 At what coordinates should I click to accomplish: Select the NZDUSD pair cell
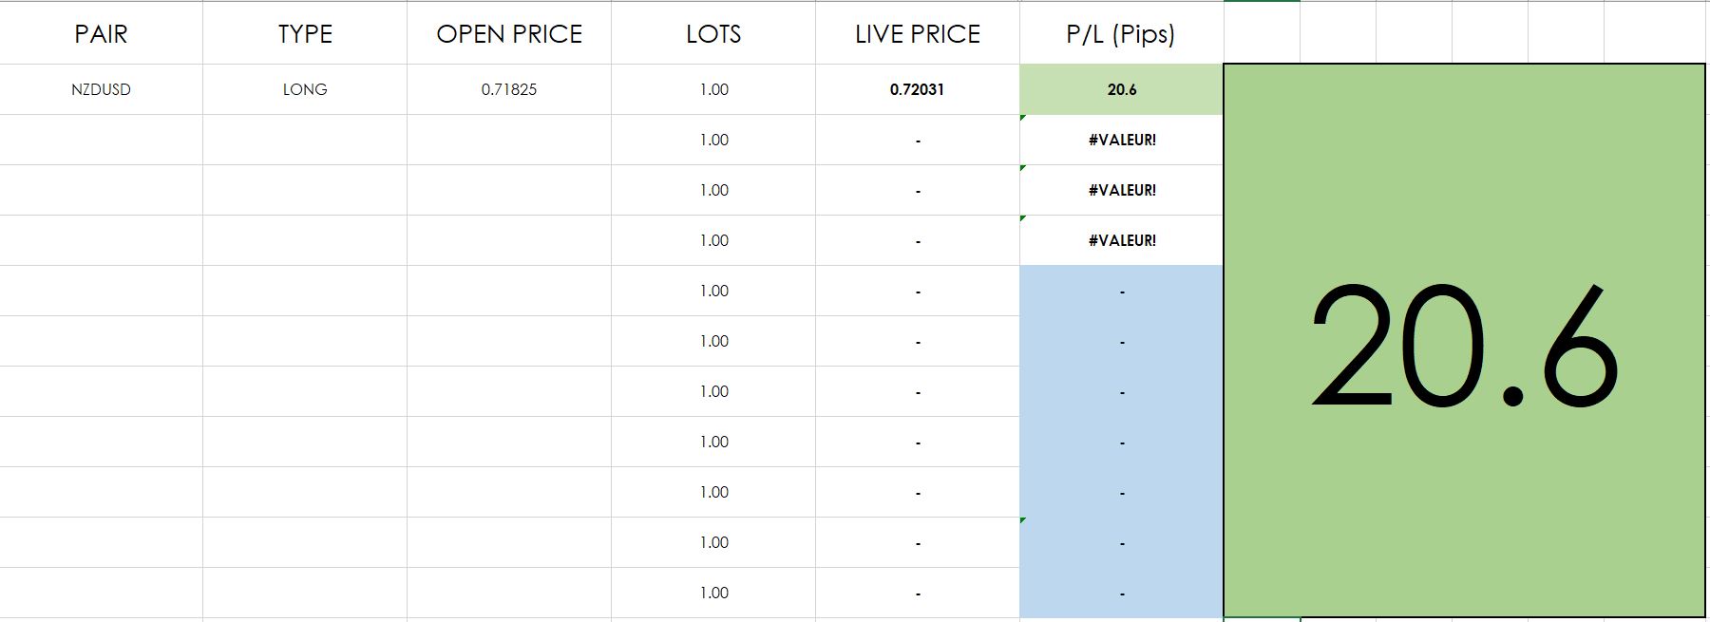[101, 89]
